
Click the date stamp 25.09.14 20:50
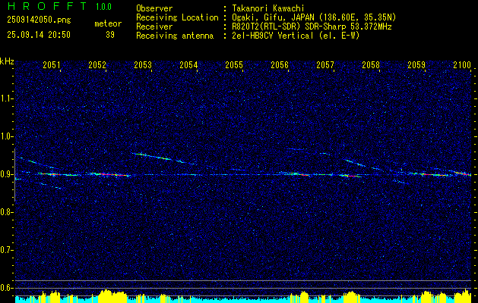click(x=39, y=35)
